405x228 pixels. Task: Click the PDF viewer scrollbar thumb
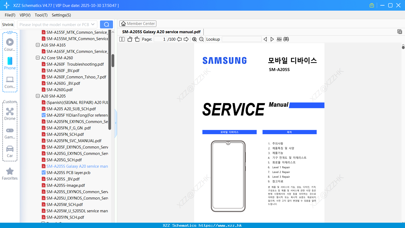pyautogui.click(x=403, y=47)
